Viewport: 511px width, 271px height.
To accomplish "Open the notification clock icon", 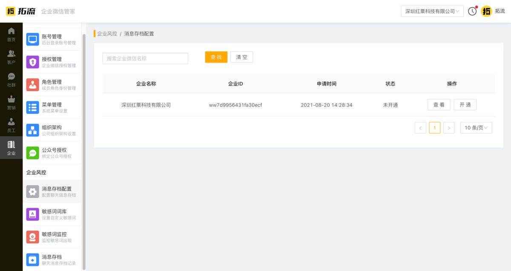I will (472, 11).
